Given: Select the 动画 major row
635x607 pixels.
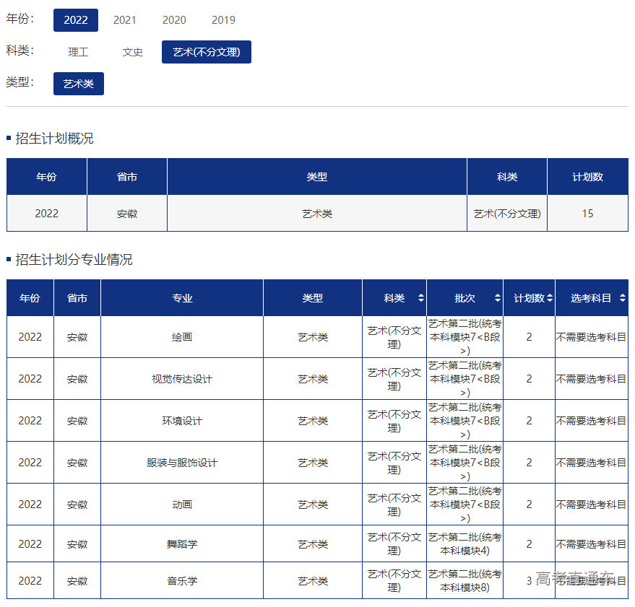Looking at the screenshot, I should pyautogui.click(x=182, y=505).
